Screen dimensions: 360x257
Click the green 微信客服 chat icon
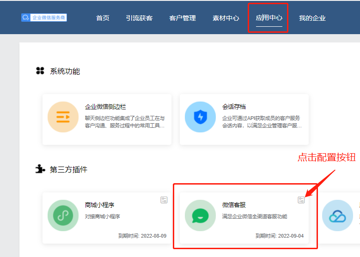coord(200,215)
